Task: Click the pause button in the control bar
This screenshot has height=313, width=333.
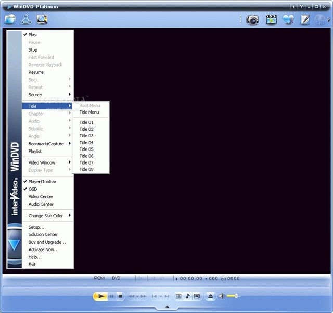Action: tap(112, 296)
